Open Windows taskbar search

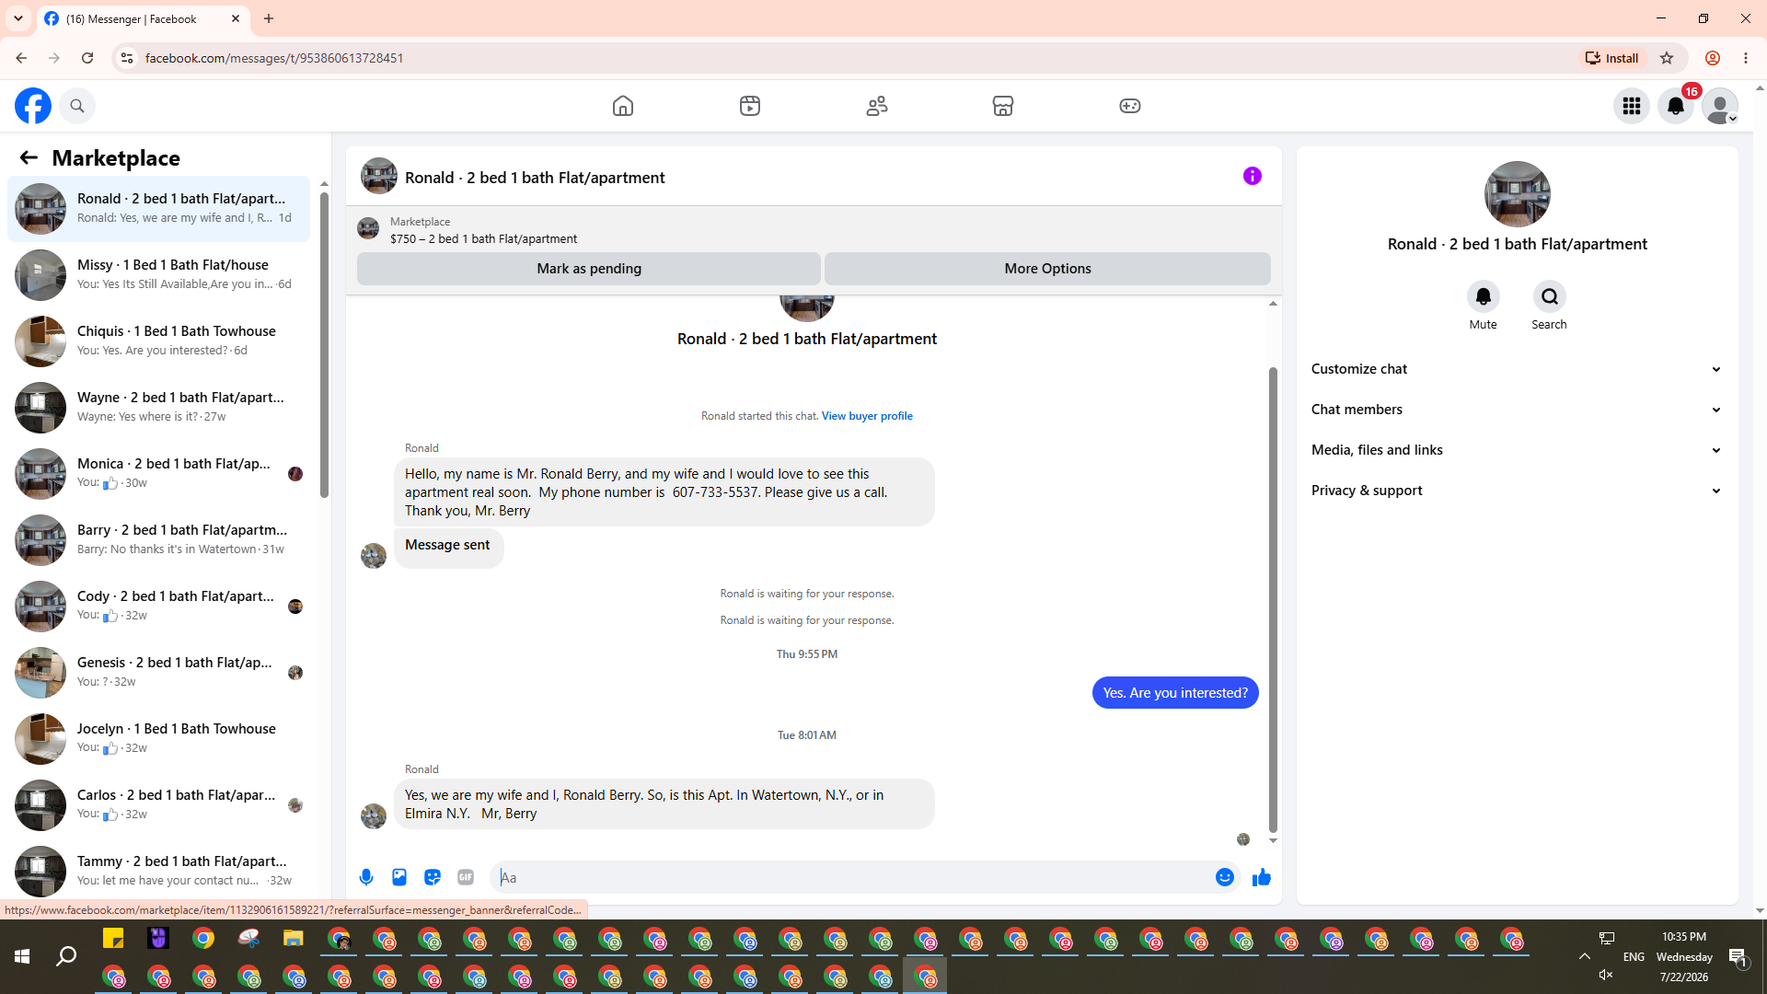coord(66,957)
